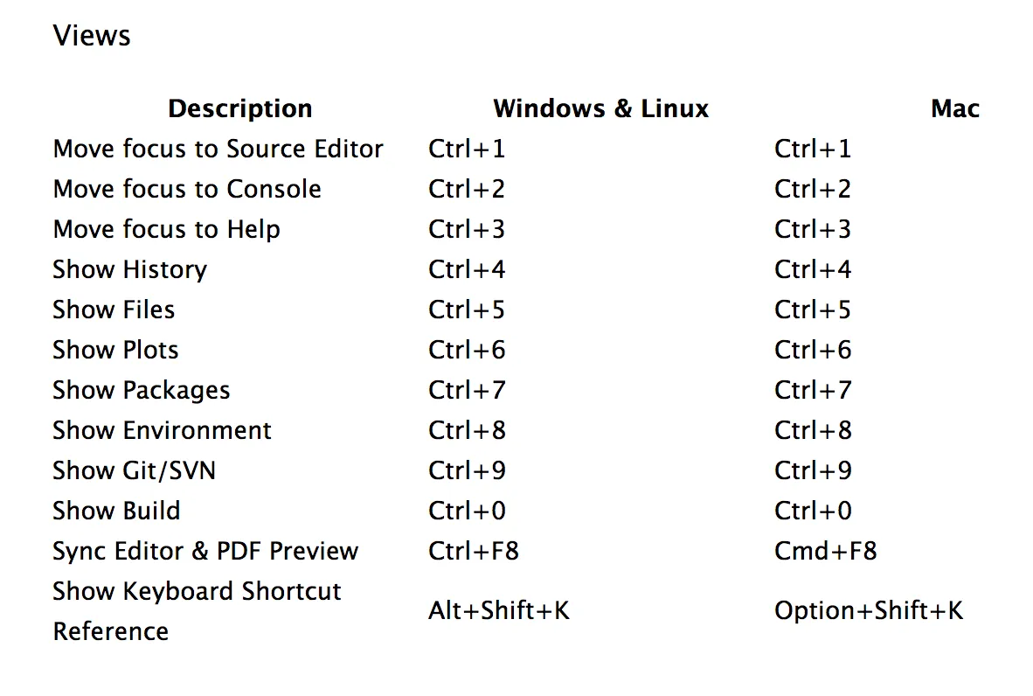Select the Show Git/SVN description
Image resolution: width=1033 pixels, height=696 pixels.
point(135,470)
